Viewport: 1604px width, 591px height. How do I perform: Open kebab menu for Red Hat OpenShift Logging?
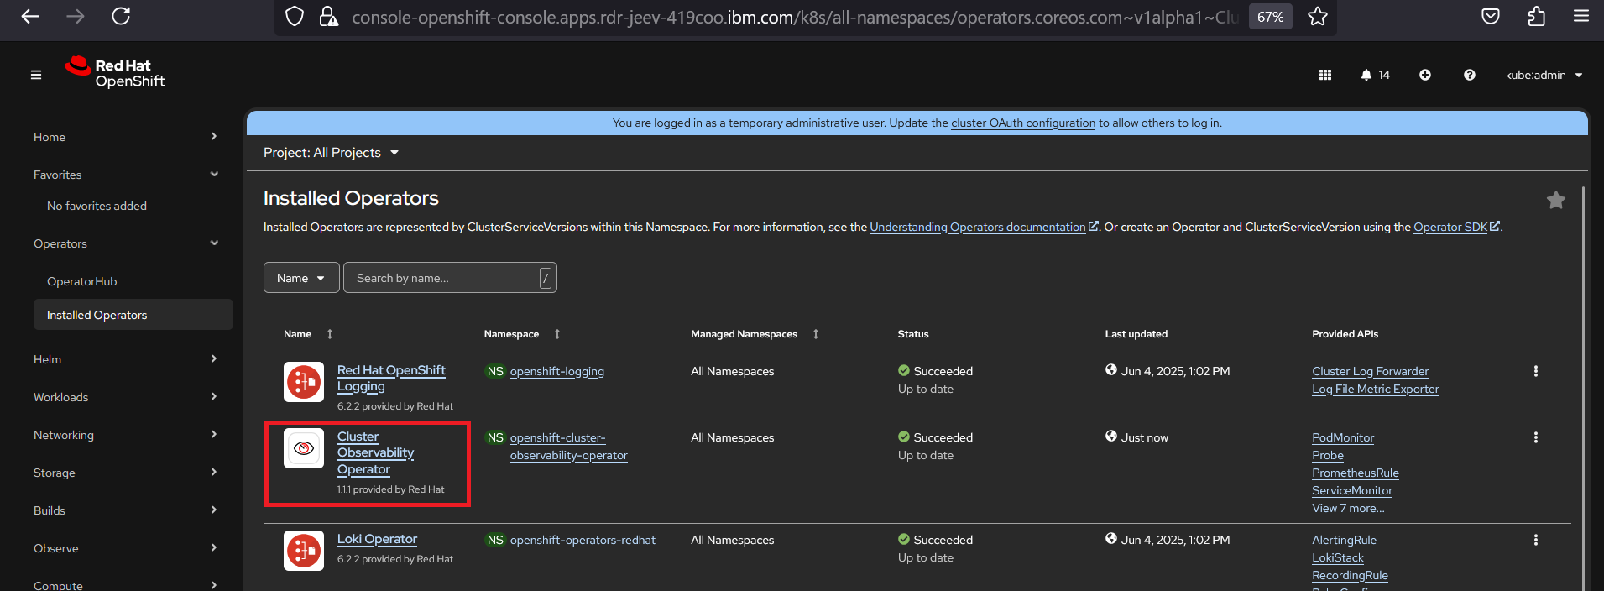pos(1536,371)
